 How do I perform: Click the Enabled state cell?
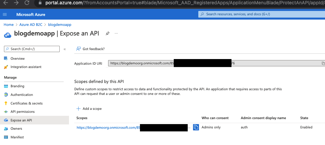(x=306, y=127)
